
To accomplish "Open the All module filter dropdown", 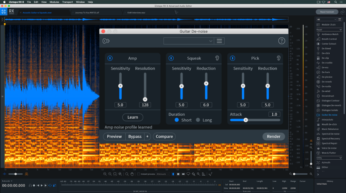I will [327, 19].
